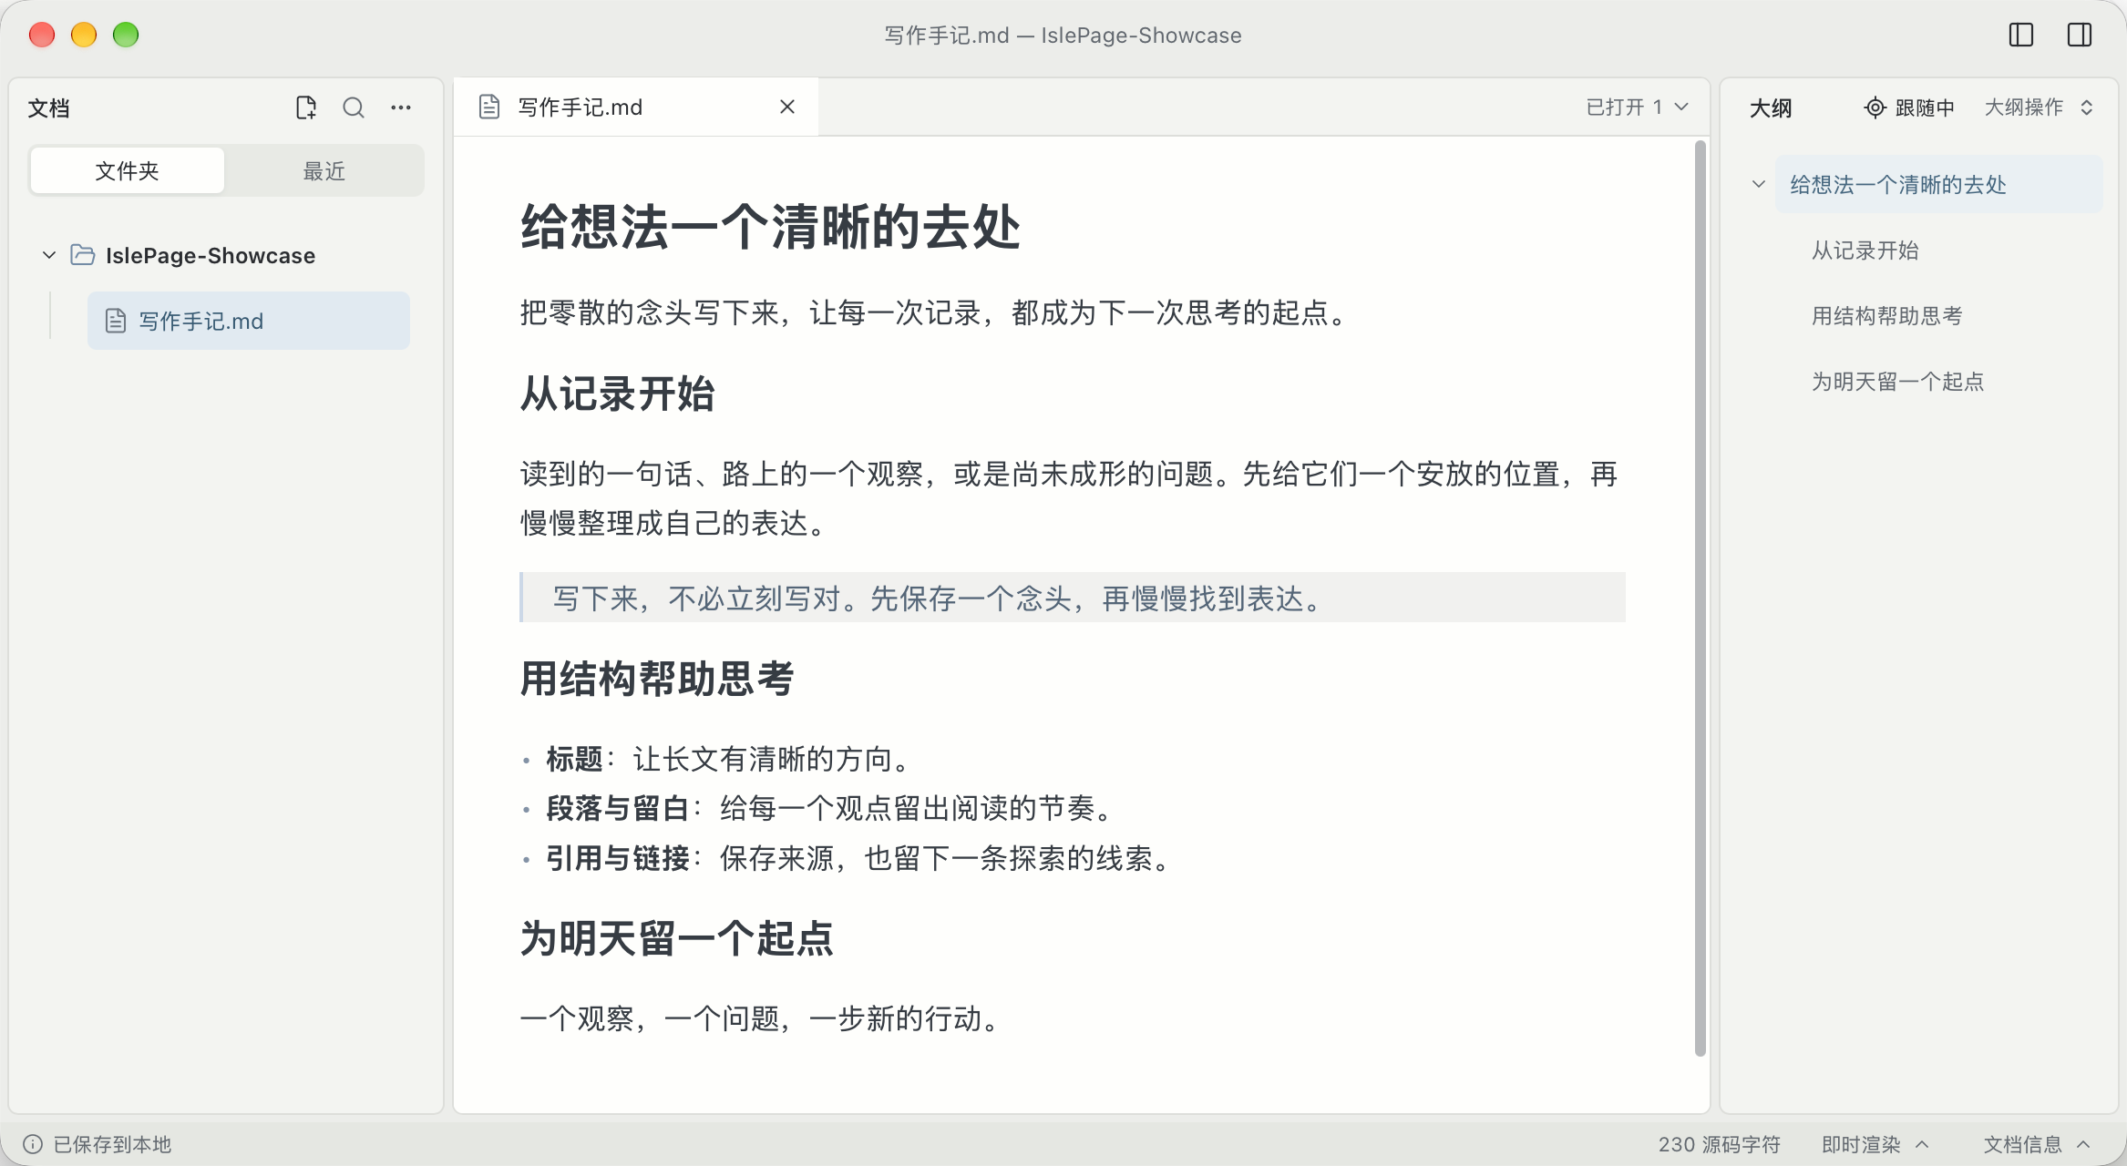Click the quote block starting 写下来
Screen dimensions: 2127x1166
pyautogui.click(x=1073, y=598)
